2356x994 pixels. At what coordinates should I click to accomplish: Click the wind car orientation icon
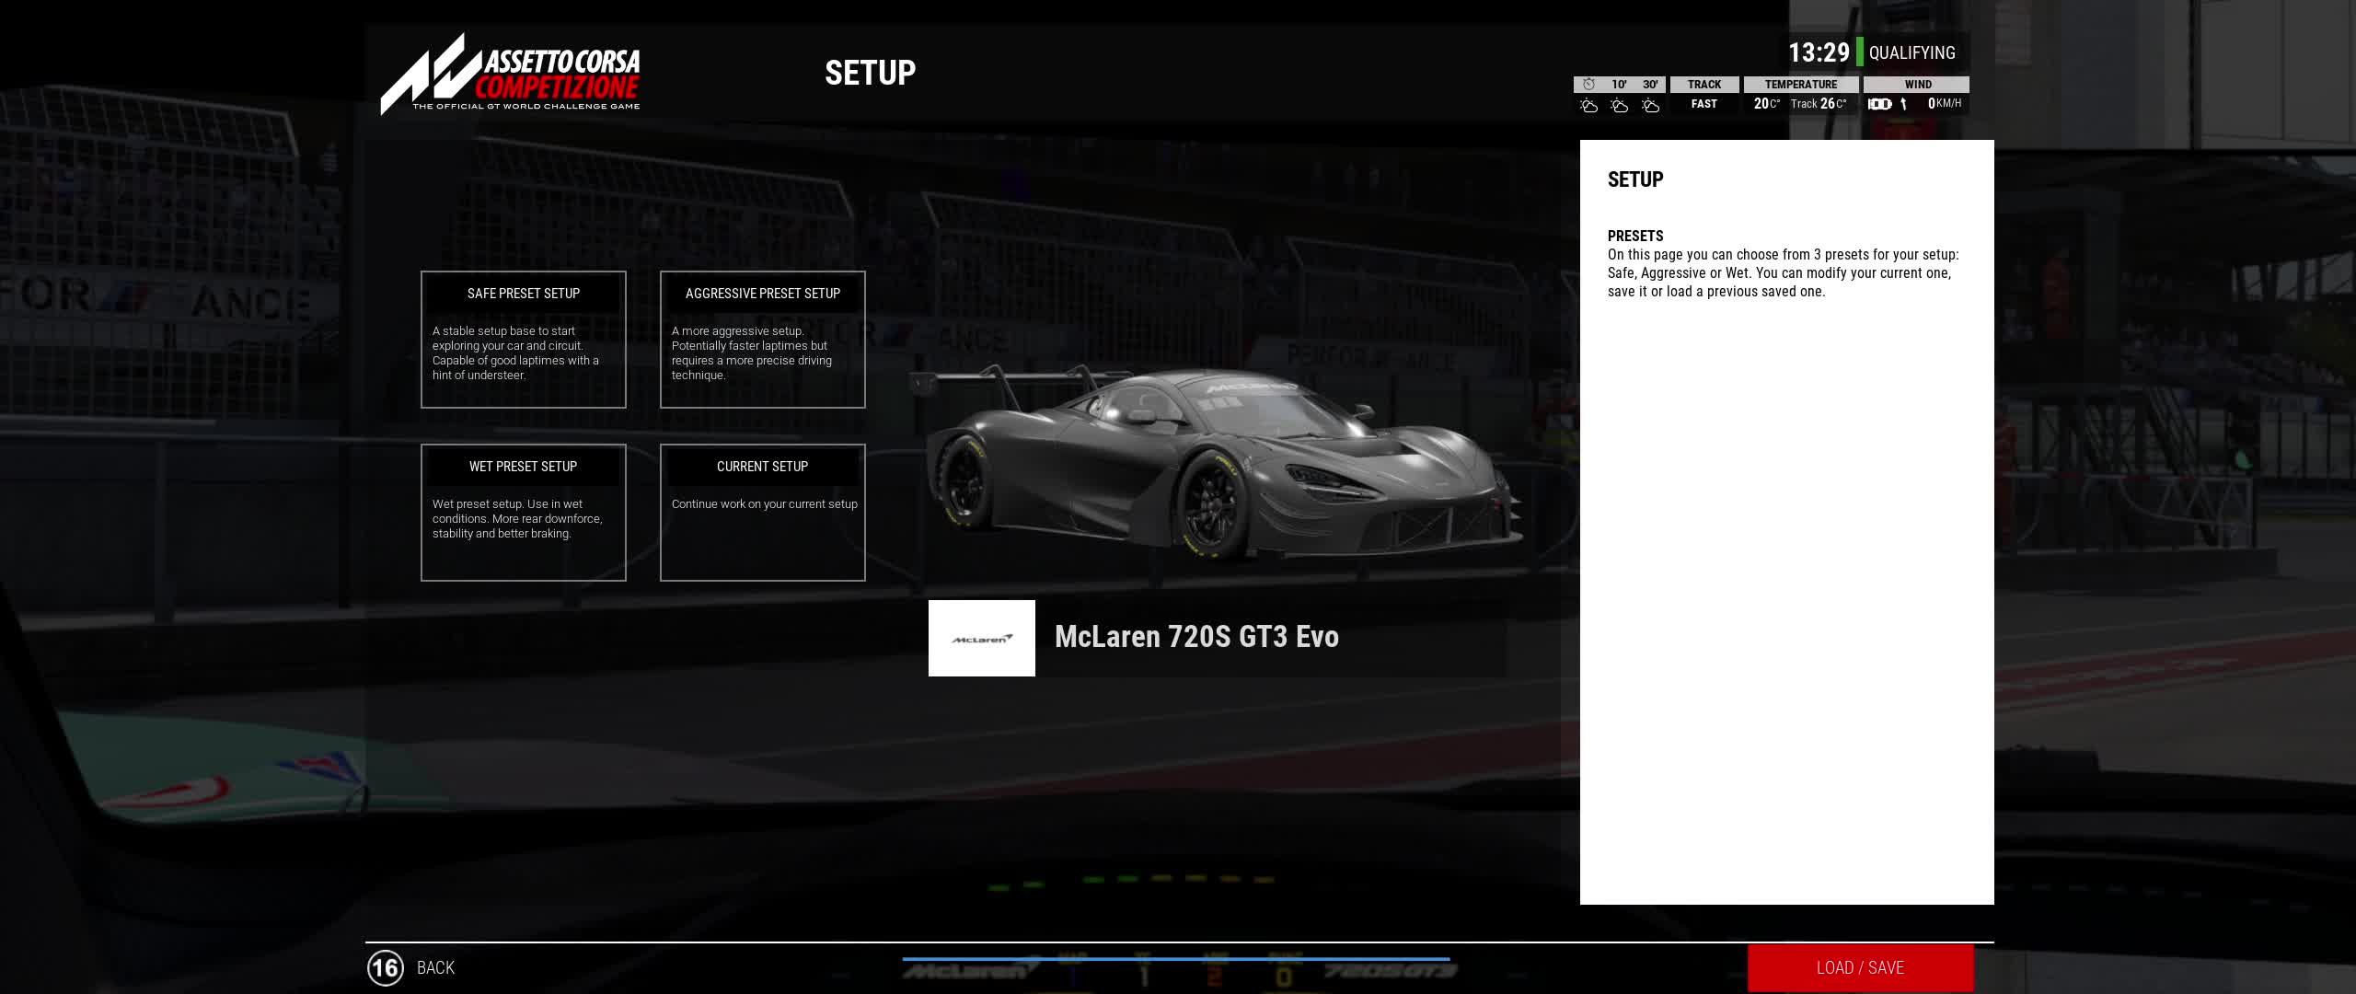1879,104
